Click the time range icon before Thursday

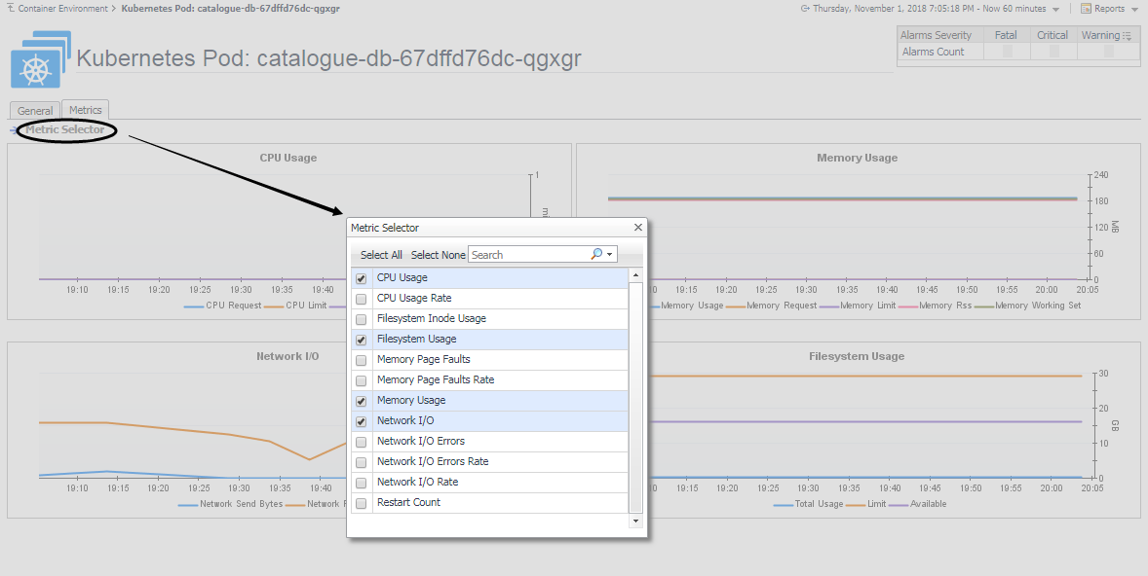point(805,9)
